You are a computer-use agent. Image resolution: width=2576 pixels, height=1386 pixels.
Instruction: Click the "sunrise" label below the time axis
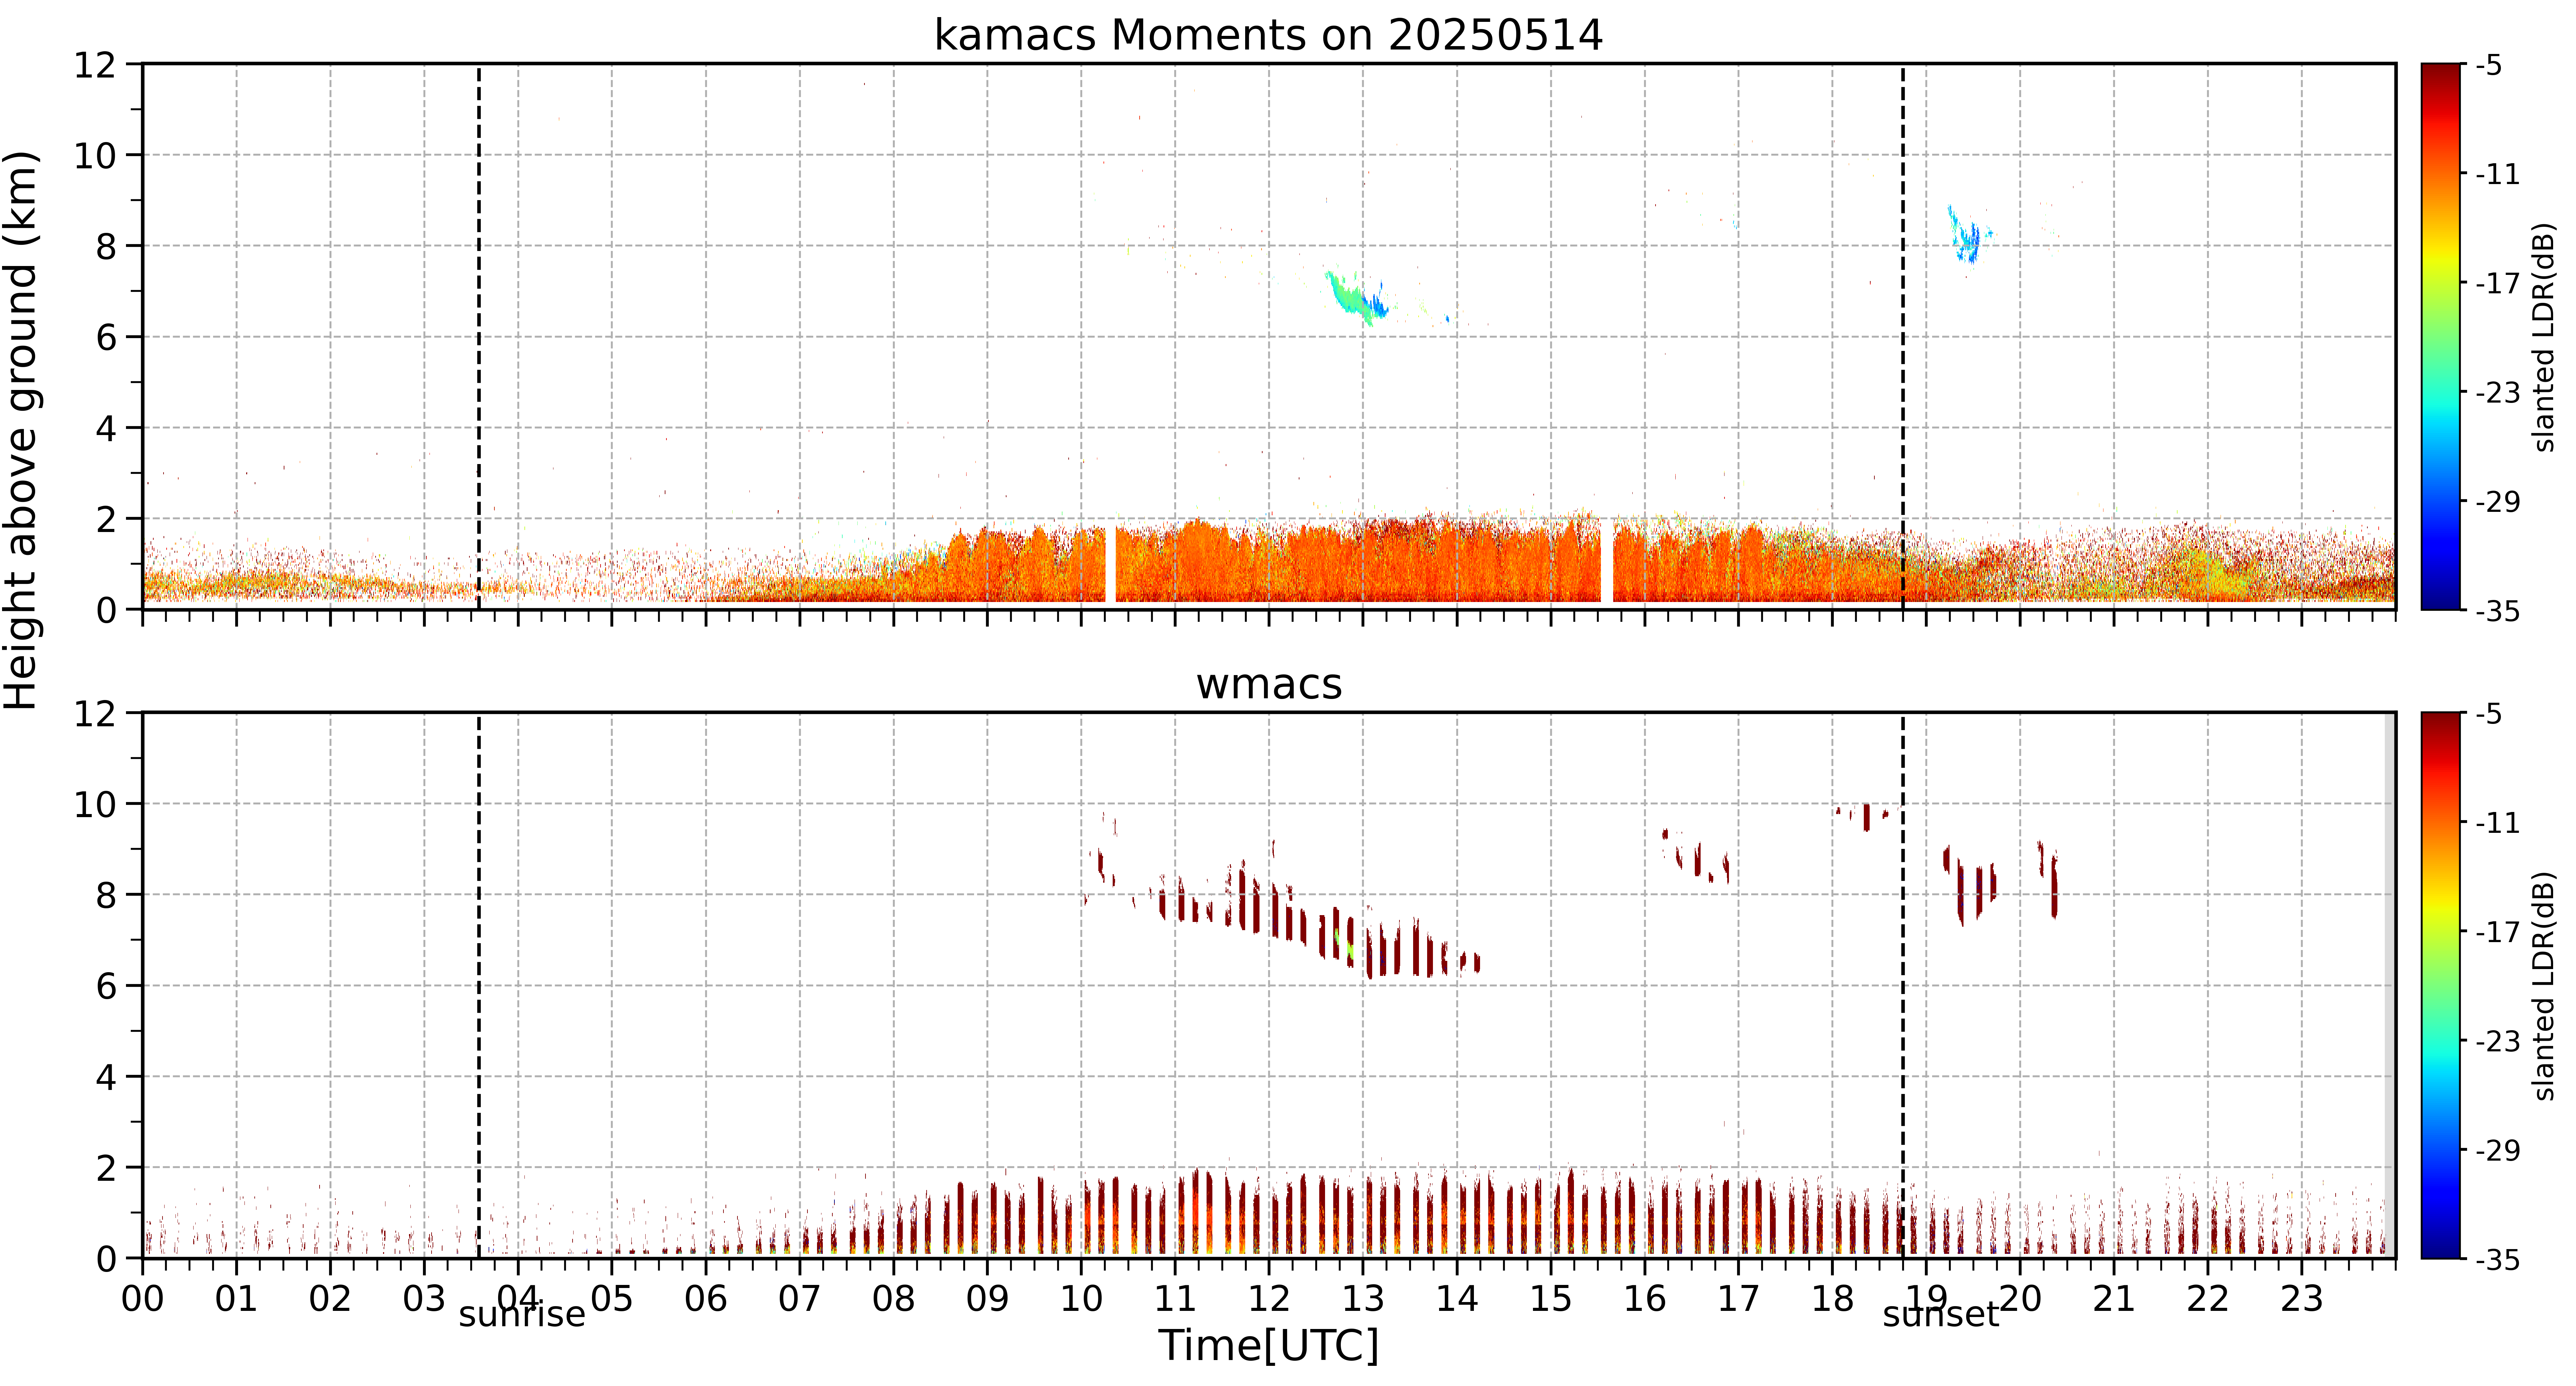pyautogui.click(x=522, y=1314)
